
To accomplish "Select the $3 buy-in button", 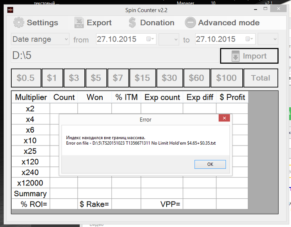I will pyautogui.click(x=74, y=78).
